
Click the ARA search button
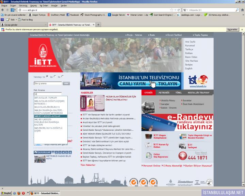66,83
